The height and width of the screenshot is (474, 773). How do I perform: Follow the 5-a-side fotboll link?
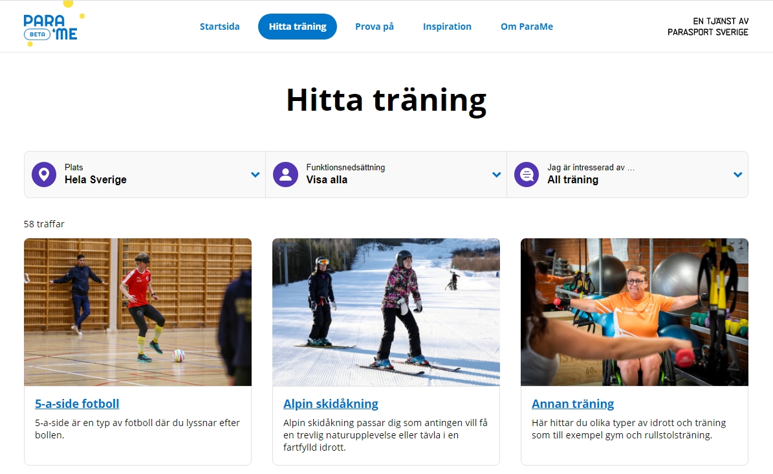point(77,404)
